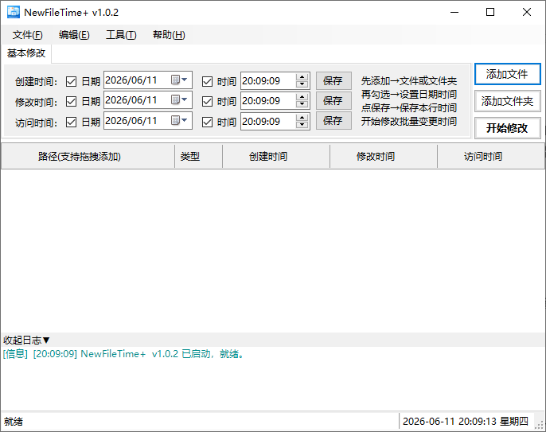Click the hint text 点保存→保存本行时间

pos(409,108)
